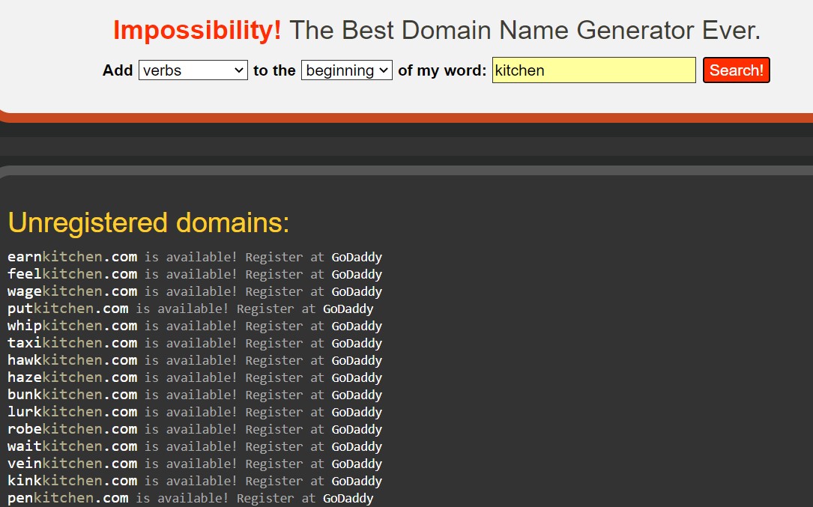
Task: Select the waitkitchen.com domain text
Action: tap(72, 446)
